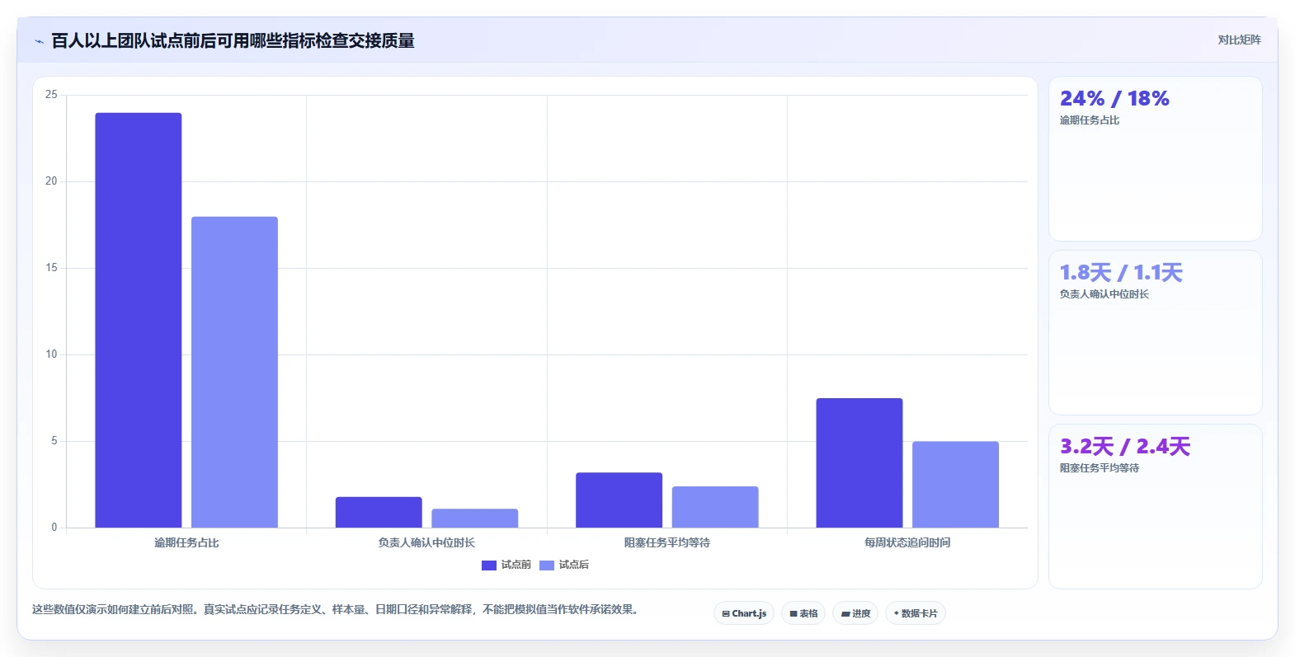Click the footnote text starting 这些数值仅演示
The width and height of the screenshot is (1295, 657).
click(x=337, y=609)
